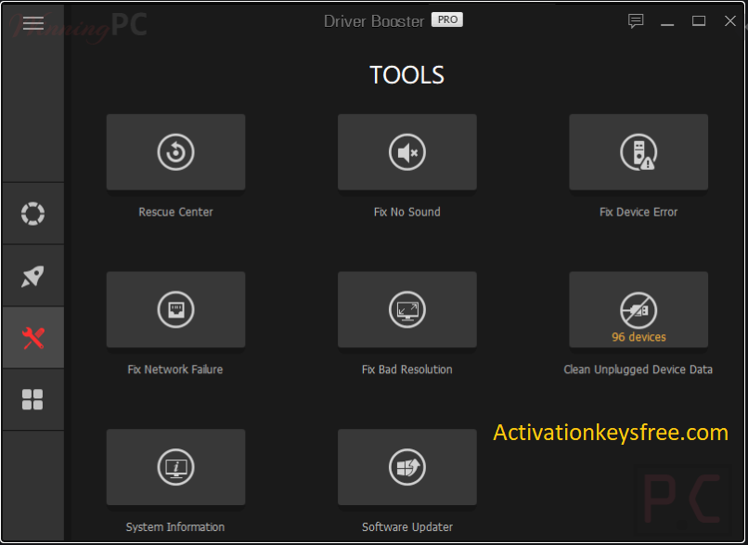Click the Software Updater icon tile

(x=407, y=467)
